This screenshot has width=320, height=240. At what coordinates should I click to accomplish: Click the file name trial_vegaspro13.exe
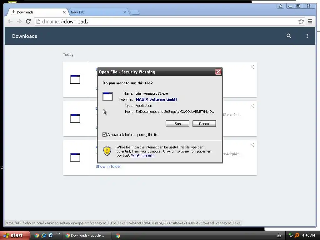pyautogui.click(x=152, y=93)
